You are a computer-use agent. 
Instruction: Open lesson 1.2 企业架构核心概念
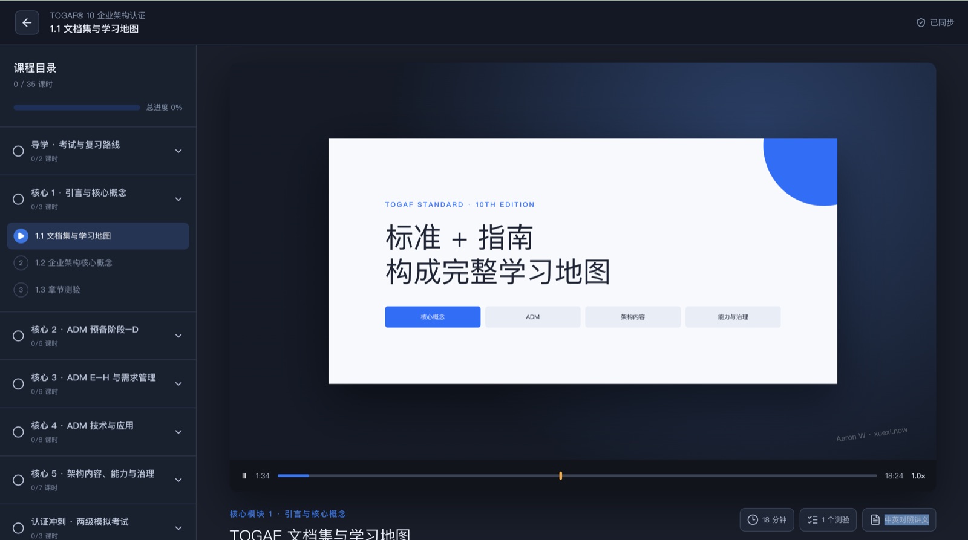98,262
